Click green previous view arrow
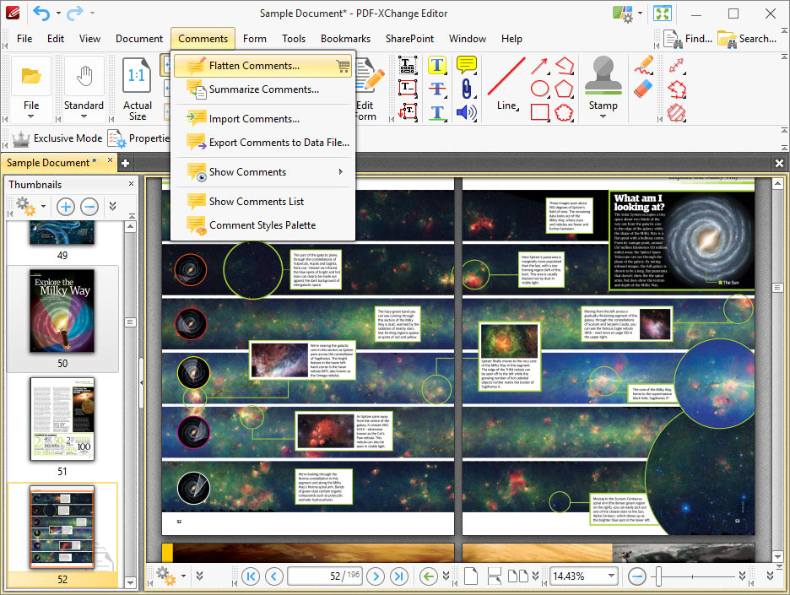Image resolution: width=790 pixels, height=595 pixels. click(x=429, y=576)
